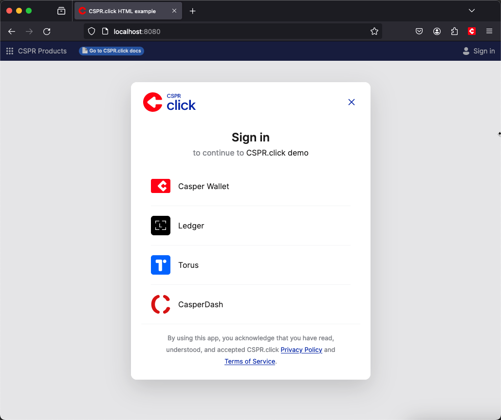Close the Sign in dialog
This screenshot has width=501, height=420.
(x=352, y=102)
